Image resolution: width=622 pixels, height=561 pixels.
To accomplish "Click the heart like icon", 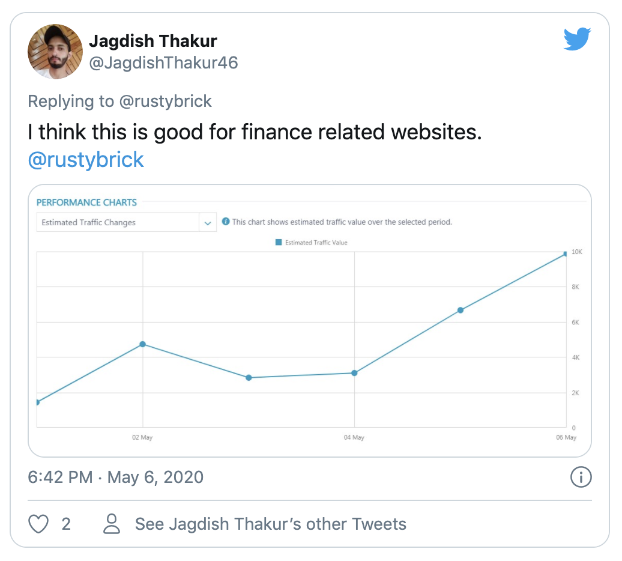I will pyautogui.click(x=39, y=524).
